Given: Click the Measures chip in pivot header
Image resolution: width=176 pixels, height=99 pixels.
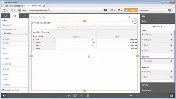Looking at the screenshot, I should (x=61, y=28).
